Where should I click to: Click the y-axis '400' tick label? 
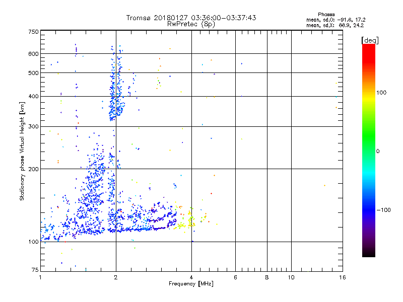click(x=33, y=97)
